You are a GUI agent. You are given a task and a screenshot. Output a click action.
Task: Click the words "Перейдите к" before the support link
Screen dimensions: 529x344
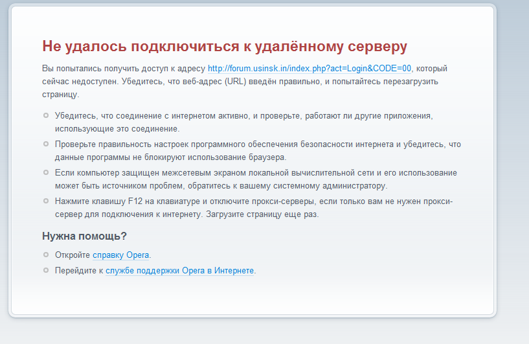pos(79,271)
